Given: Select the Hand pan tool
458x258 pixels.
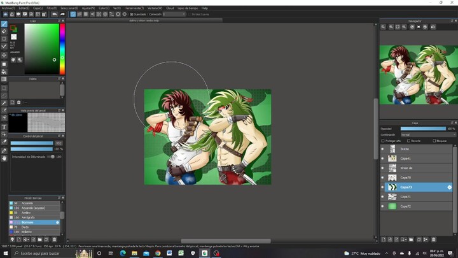Looking at the screenshot, I should point(4,158).
